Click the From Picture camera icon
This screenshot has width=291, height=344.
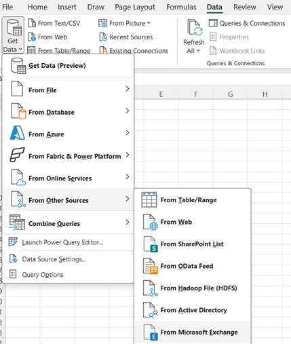102,23
